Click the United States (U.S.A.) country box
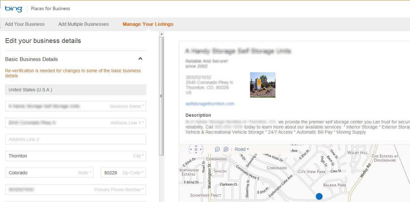The width and height of the screenshot is (410, 202). click(x=75, y=90)
